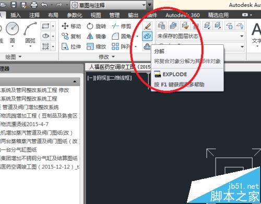Click the highlighted Explode (分解) icon
Image resolution: width=261 pixels, height=204 pixels.
point(147,36)
